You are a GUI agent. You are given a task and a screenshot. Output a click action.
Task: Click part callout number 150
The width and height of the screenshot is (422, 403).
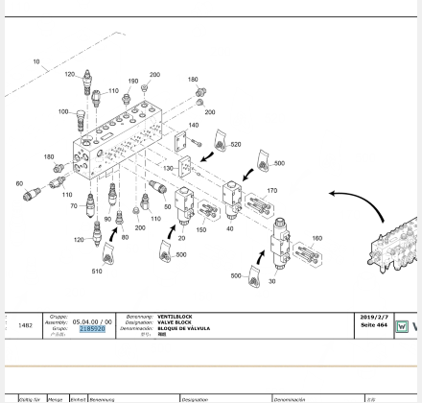click(x=200, y=230)
